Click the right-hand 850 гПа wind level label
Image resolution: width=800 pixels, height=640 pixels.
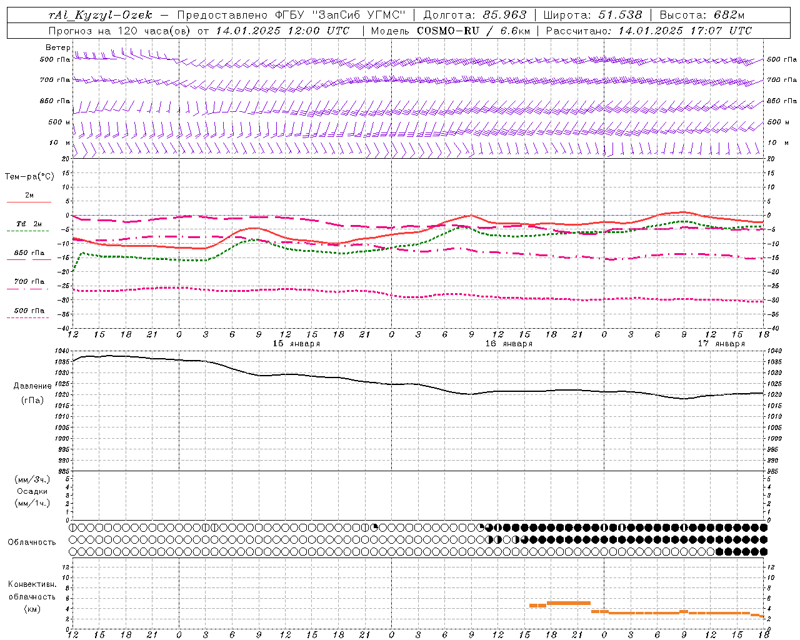pyautogui.click(x=782, y=101)
